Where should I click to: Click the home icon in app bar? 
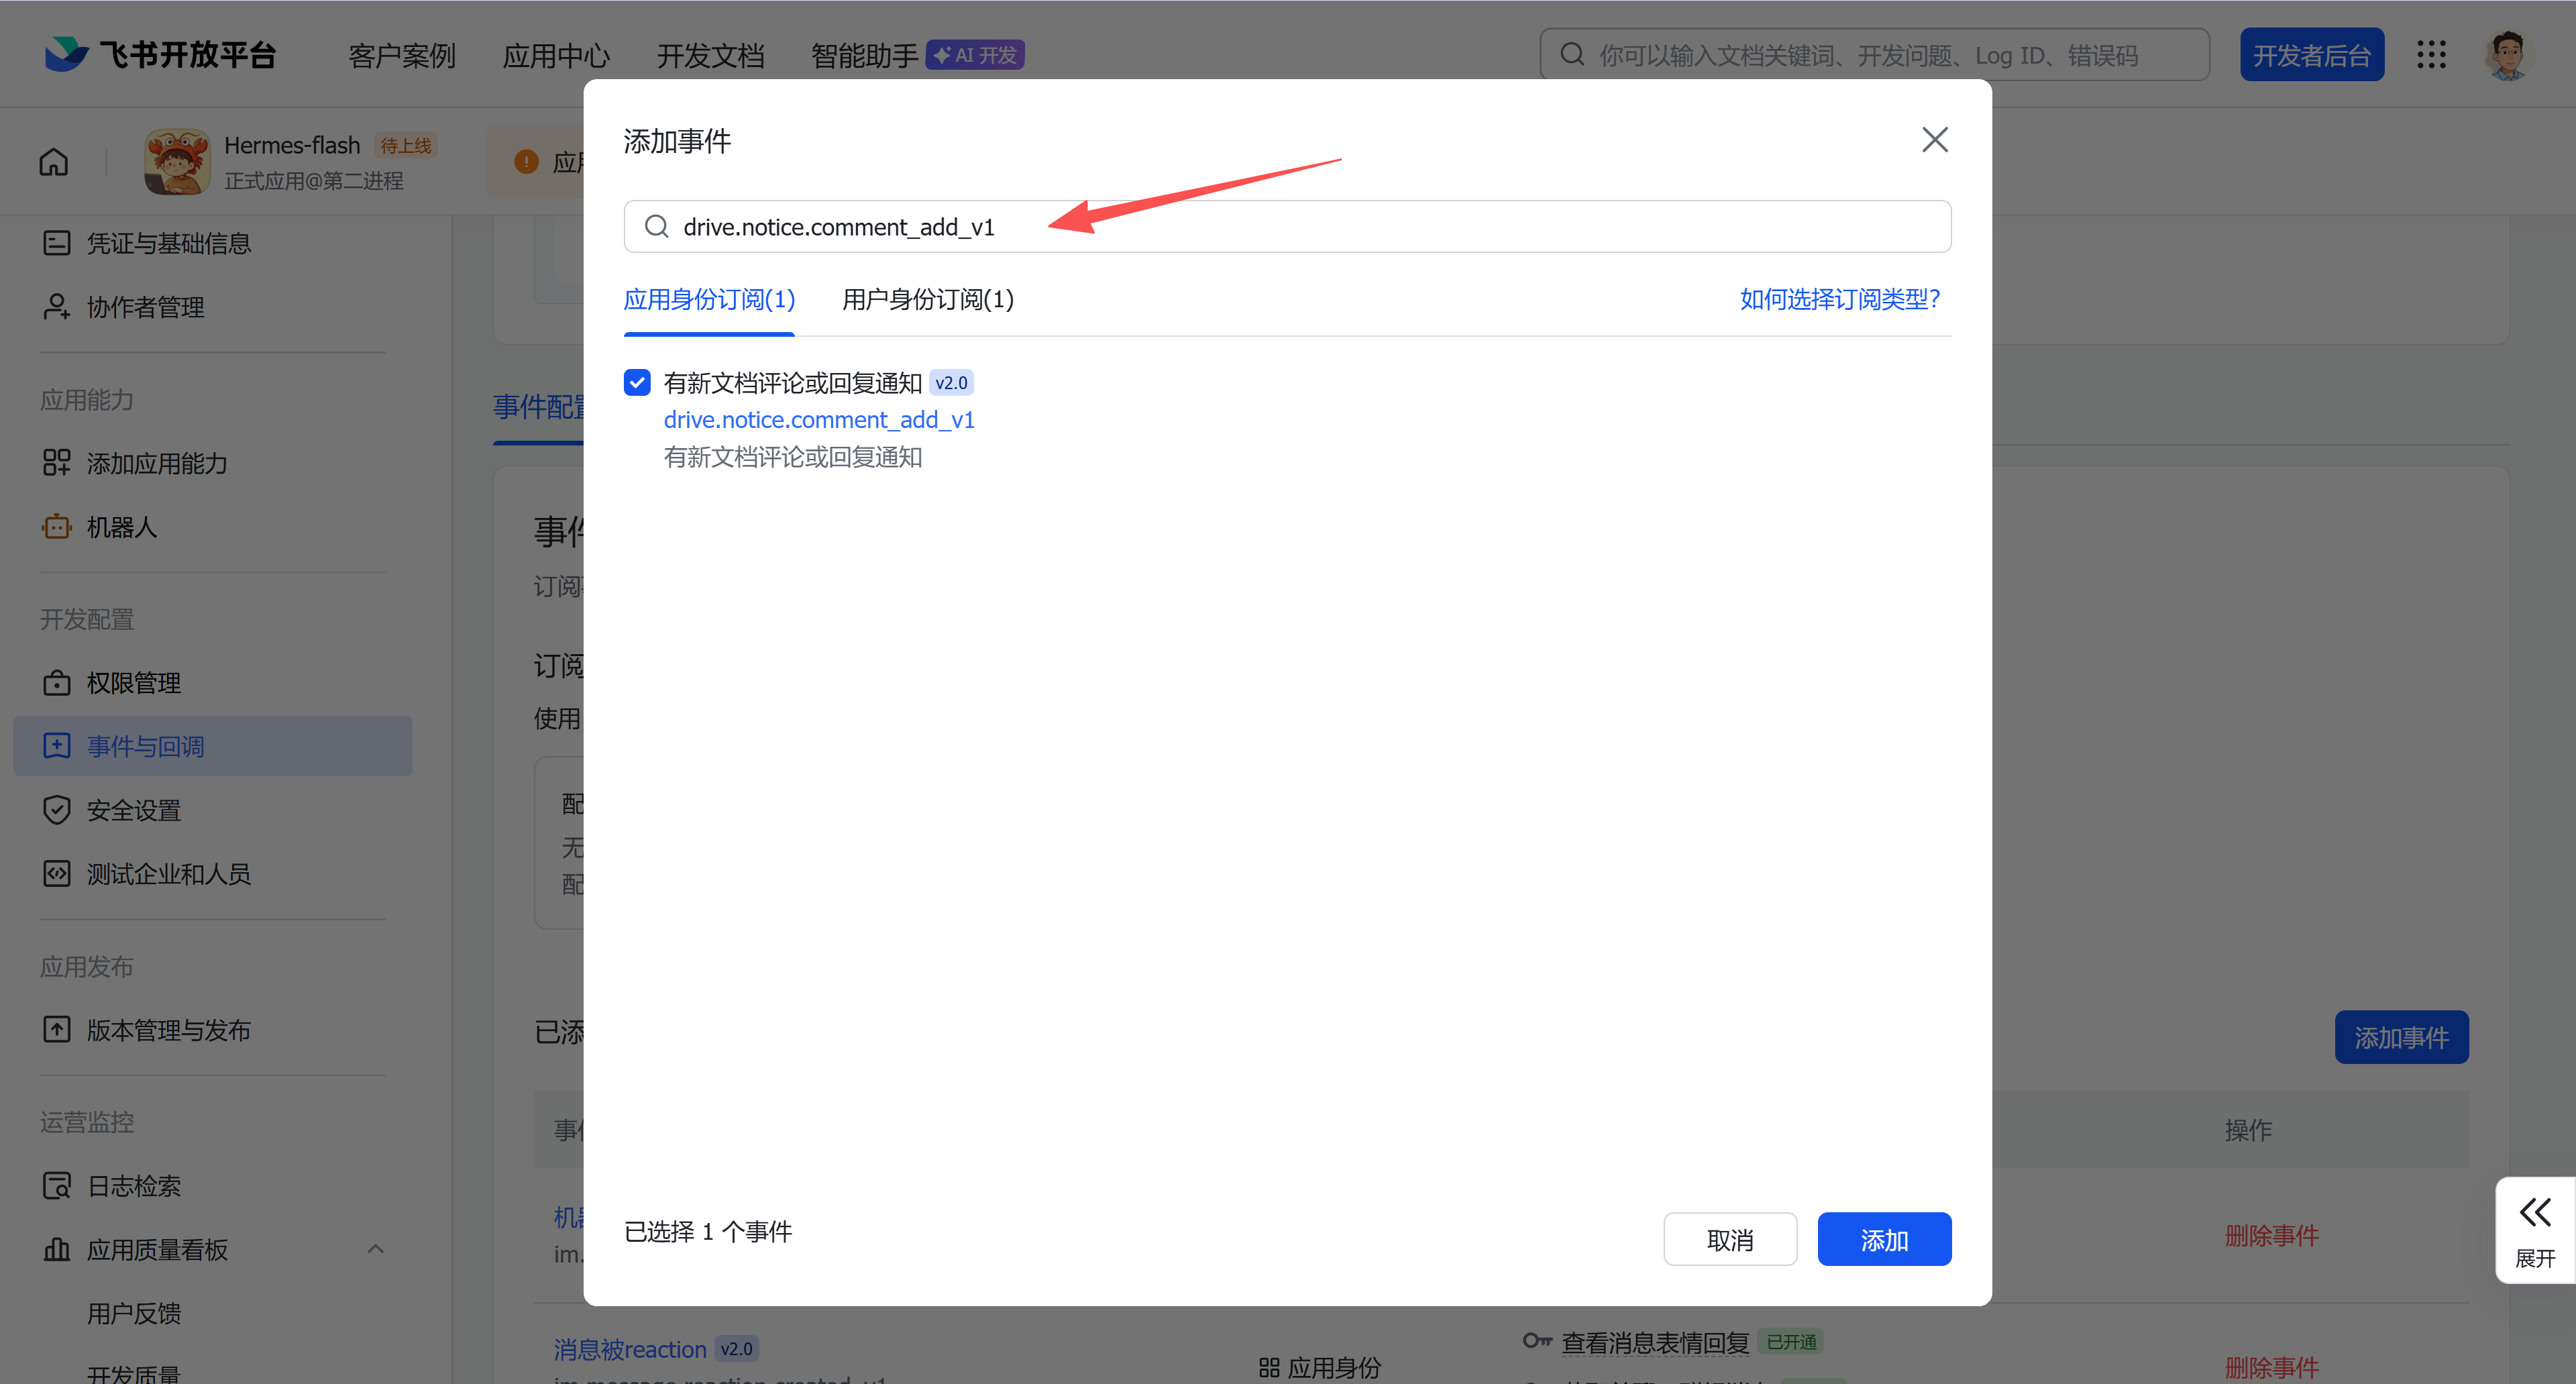[54, 161]
